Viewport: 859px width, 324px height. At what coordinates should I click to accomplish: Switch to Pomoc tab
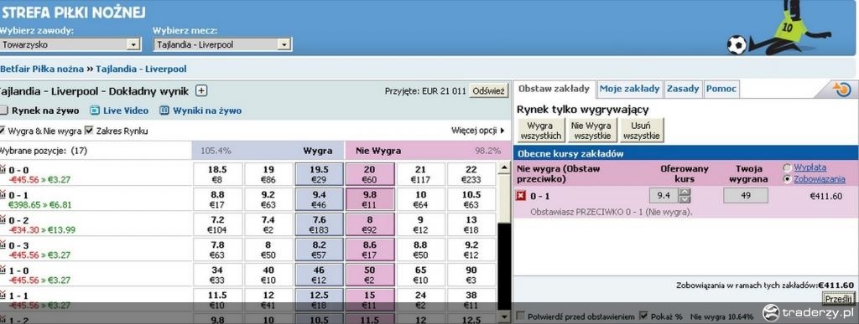(721, 89)
